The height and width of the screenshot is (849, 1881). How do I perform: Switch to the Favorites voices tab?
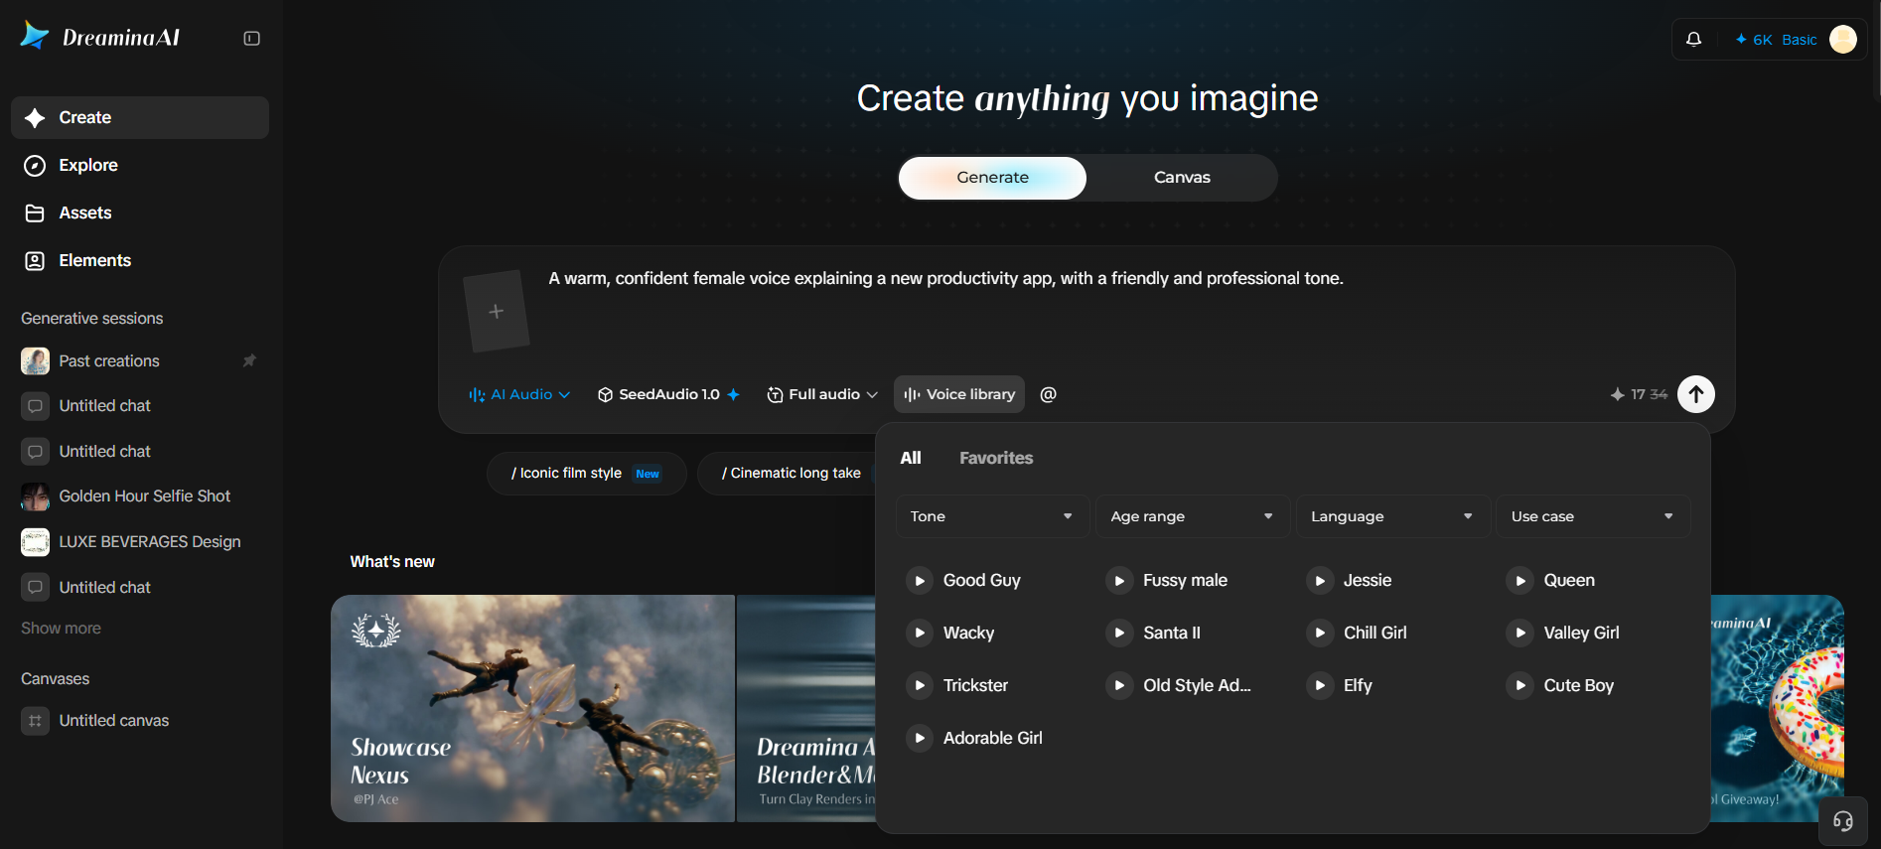tap(996, 458)
